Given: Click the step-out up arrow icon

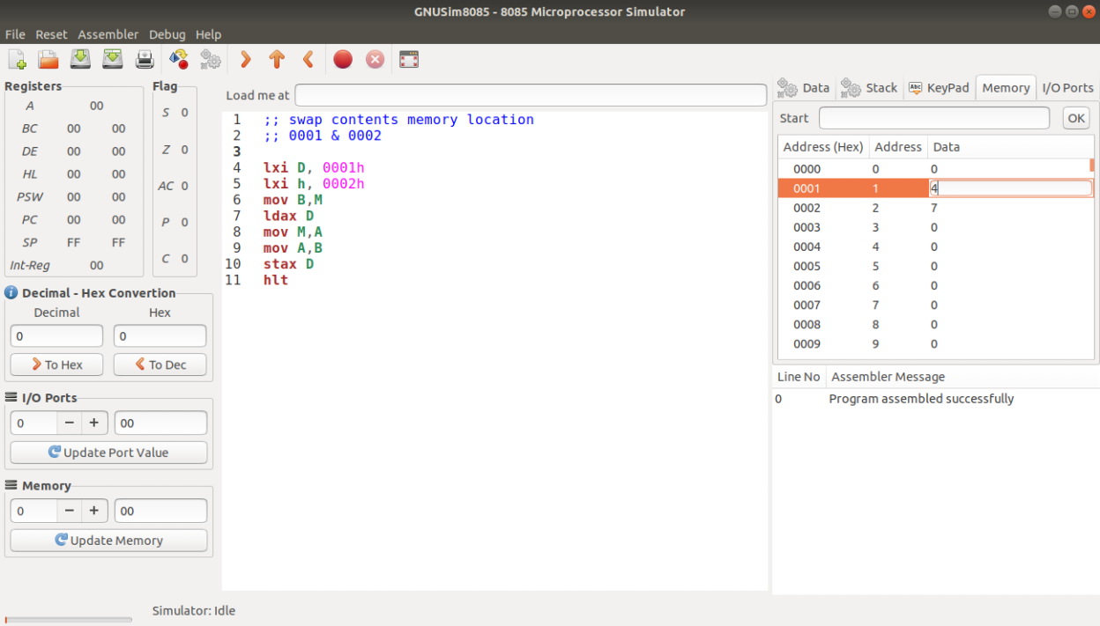Looking at the screenshot, I should click(277, 59).
